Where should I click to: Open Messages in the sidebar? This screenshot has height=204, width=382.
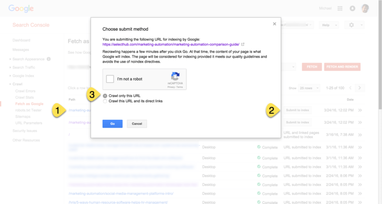pyautogui.click(x=21, y=50)
